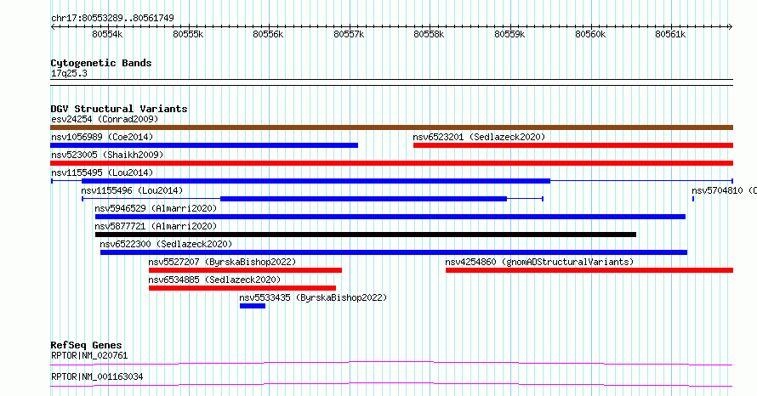Click the 80560k ruler tick label

point(590,34)
